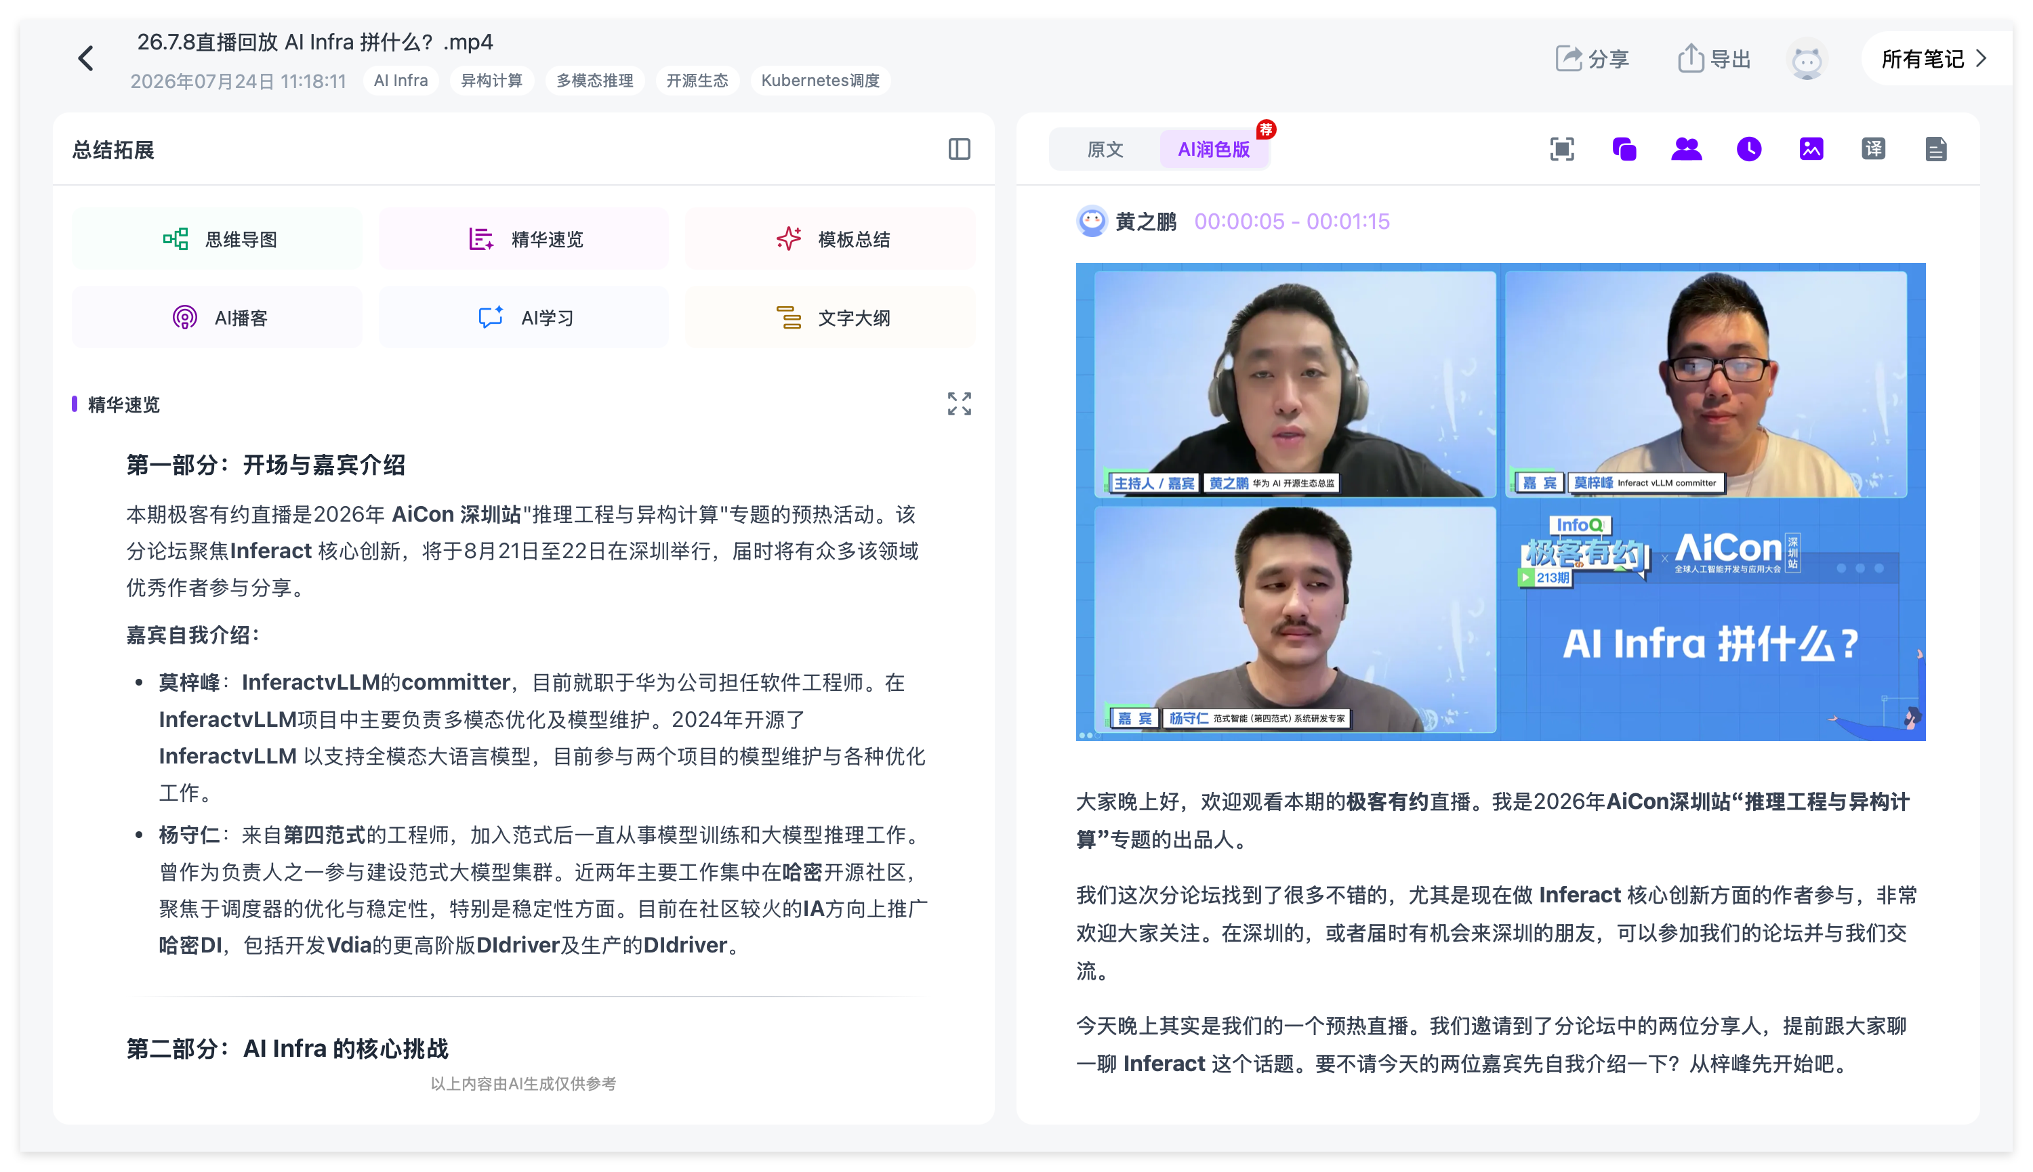Image resolution: width=2033 pixels, height=1172 pixels.
Task: Click the 荐 badge on AI润色版
Action: coord(1266,129)
